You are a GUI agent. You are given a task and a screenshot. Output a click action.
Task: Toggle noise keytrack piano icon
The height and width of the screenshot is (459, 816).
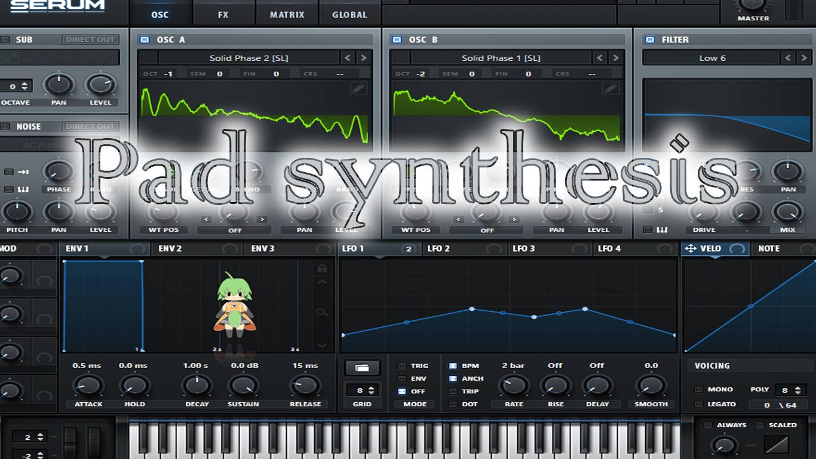(x=24, y=189)
